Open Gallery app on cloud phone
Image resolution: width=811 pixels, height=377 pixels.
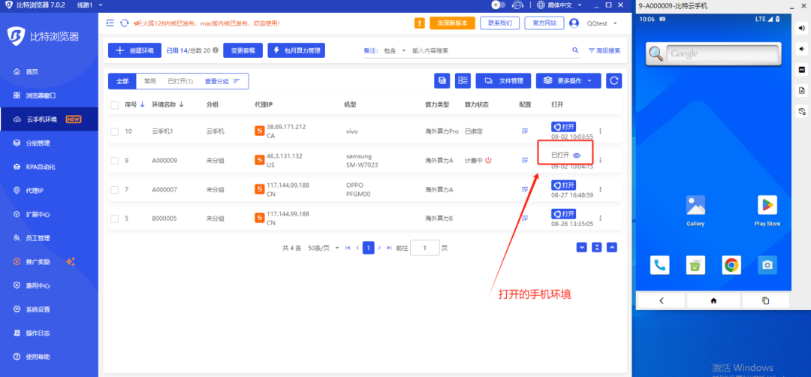(695, 211)
